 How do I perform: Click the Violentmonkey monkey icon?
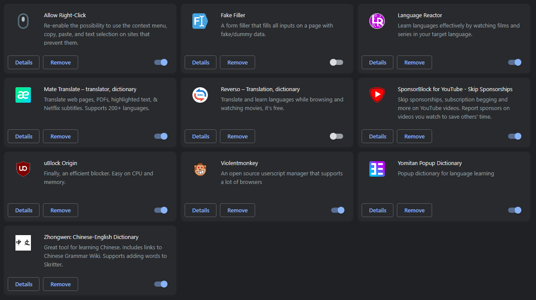(200, 169)
